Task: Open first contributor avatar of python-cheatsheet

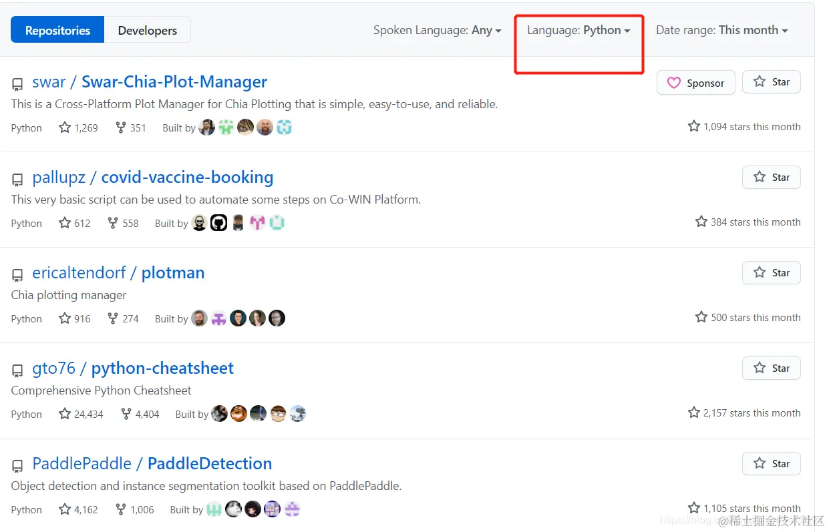Action: click(x=220, y=414)
